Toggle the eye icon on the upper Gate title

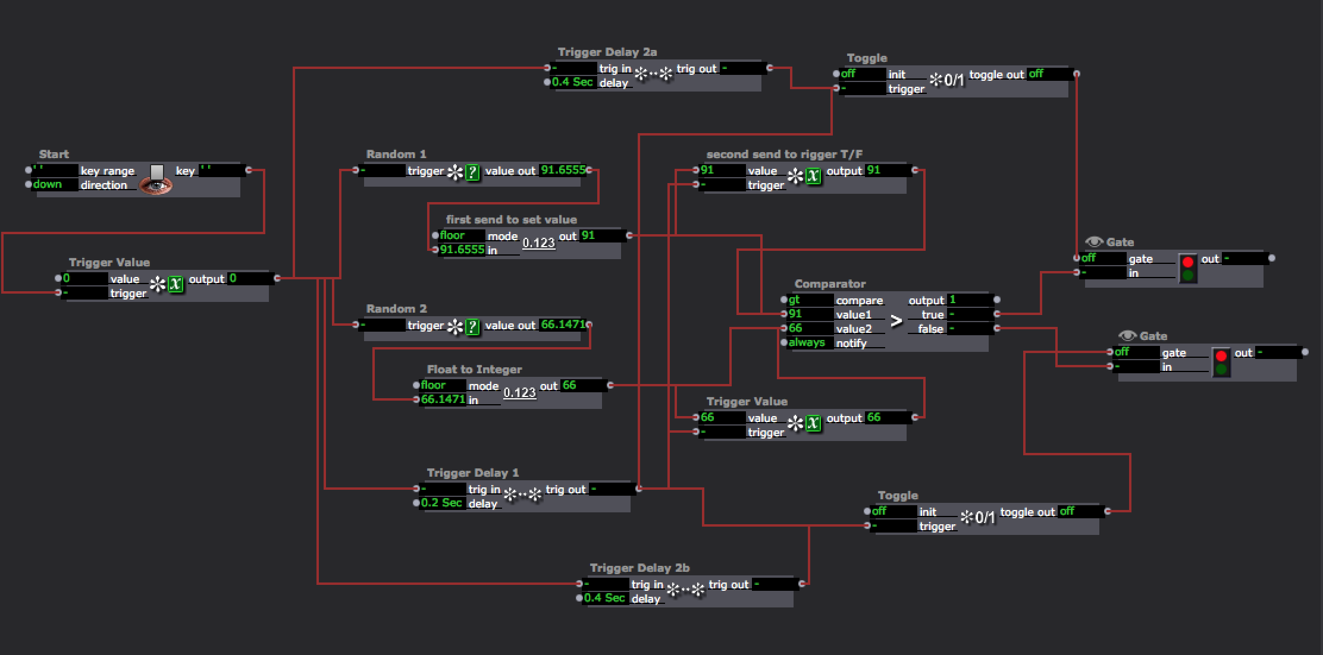1094,242
